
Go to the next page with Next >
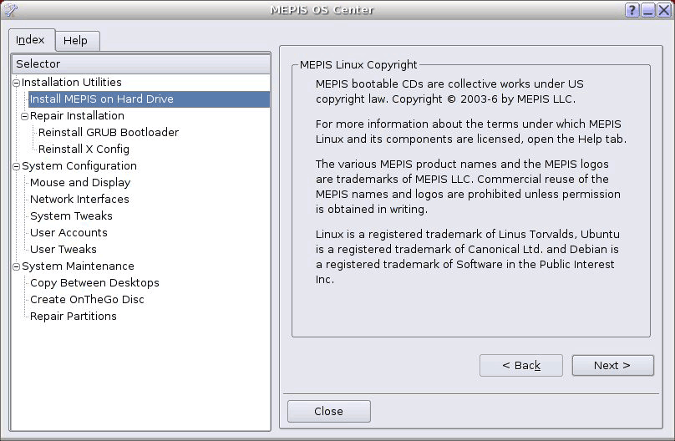coord(612,365)
